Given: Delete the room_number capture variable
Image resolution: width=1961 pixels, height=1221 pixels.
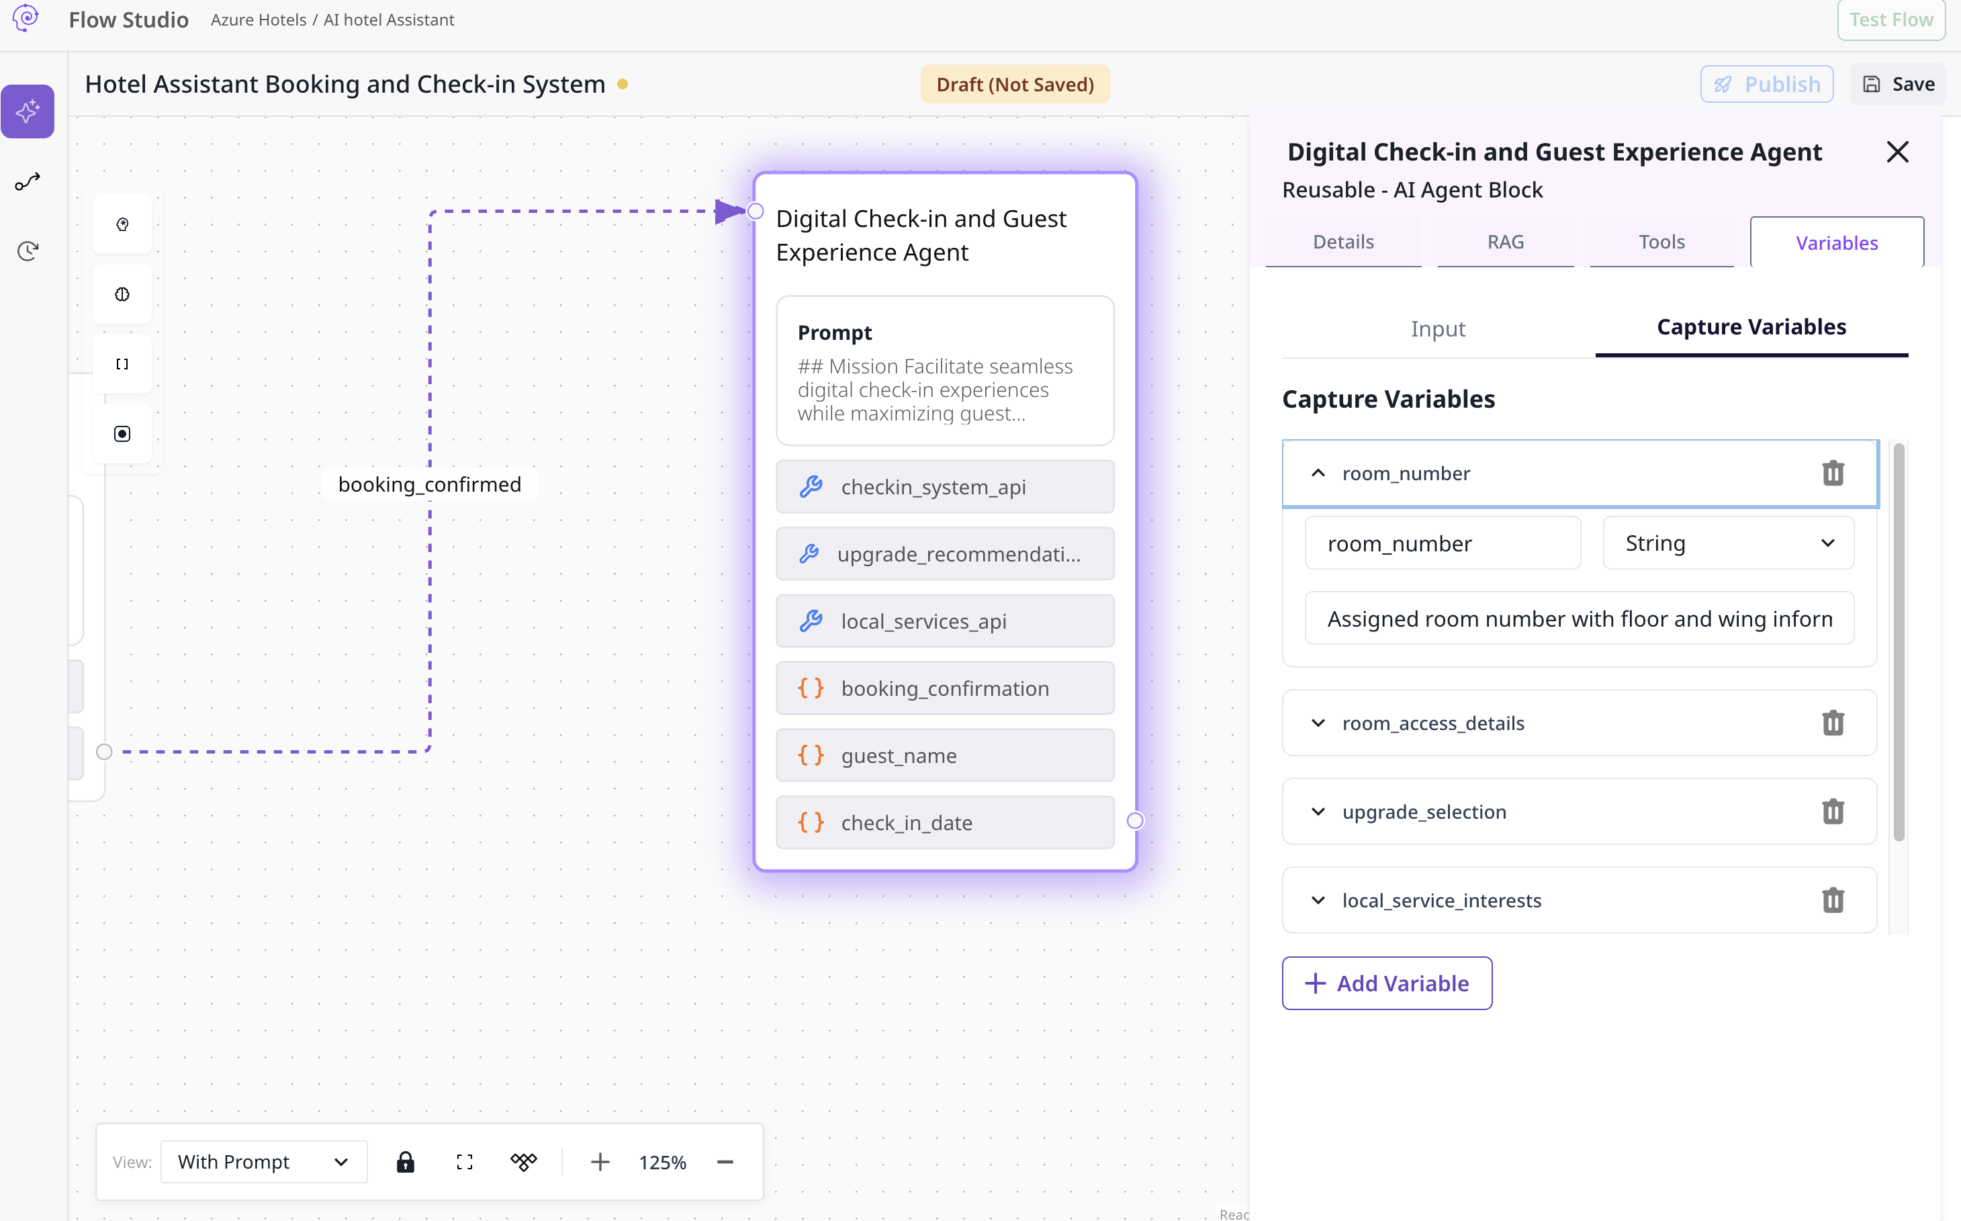Looking at the screenshot, I should click(x=1833, y=473).
